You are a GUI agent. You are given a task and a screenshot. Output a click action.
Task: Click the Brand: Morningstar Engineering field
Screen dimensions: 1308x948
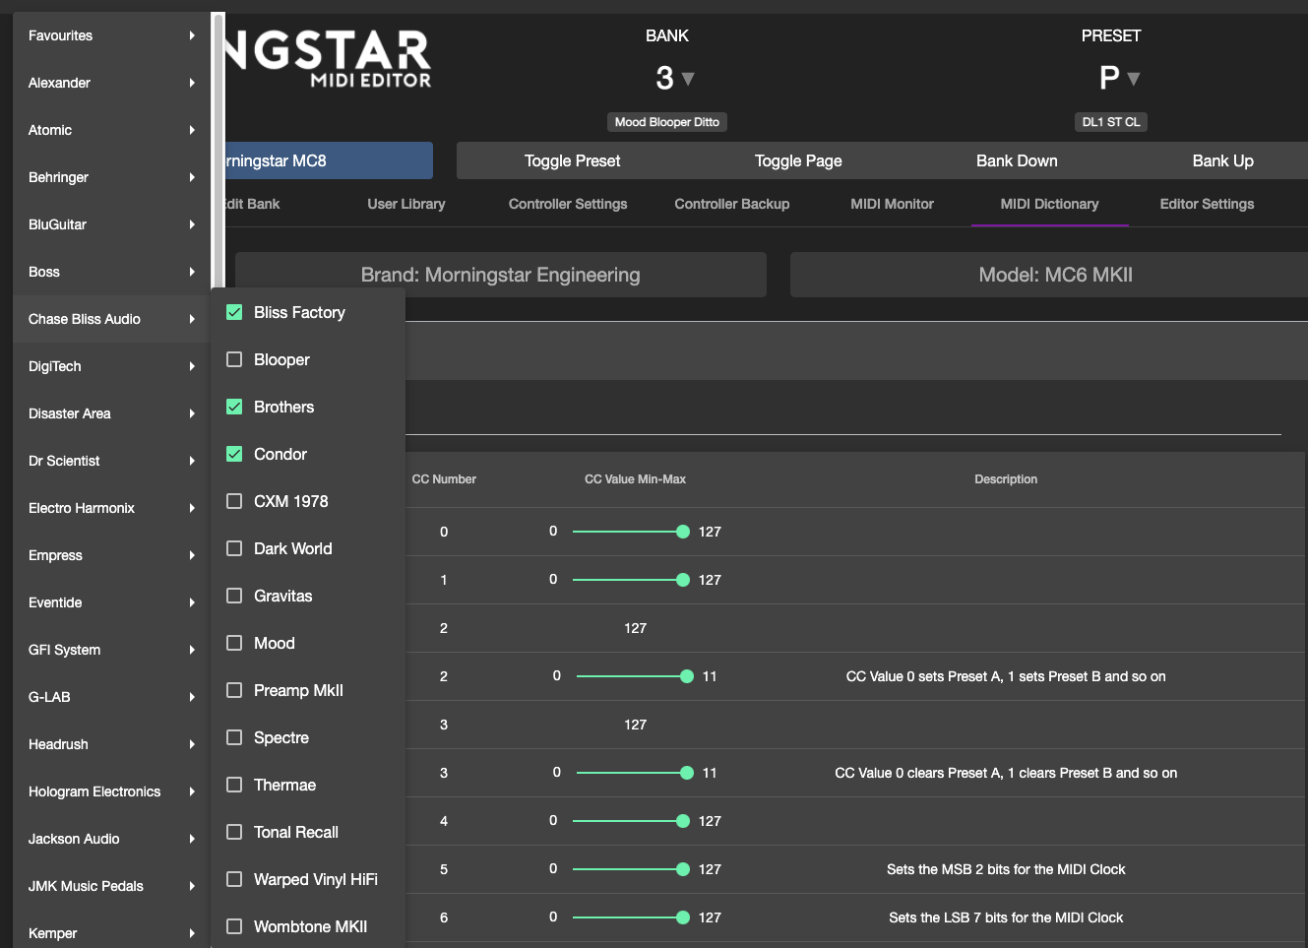[500, 275]
